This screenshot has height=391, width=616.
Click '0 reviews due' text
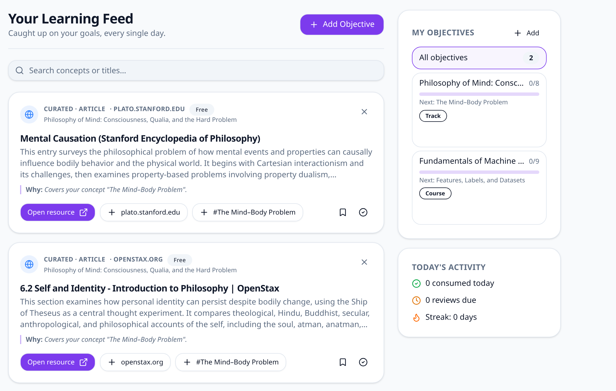451,300
